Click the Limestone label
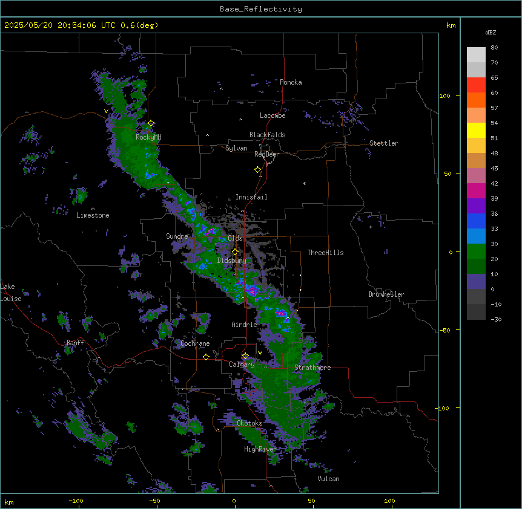This screenshot has height=509, width=522. click(93, 215)
